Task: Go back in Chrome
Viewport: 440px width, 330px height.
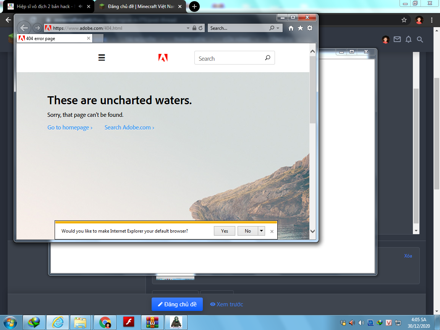Action: pyautogui.click(x=8, y=19)
